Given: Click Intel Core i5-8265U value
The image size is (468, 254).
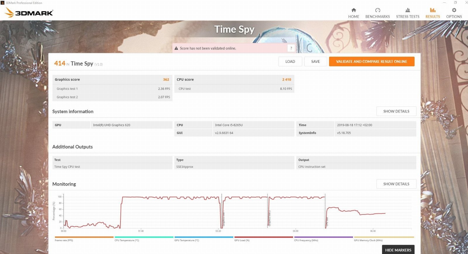Looking at the screenshot, I should (x=229, y=125).
